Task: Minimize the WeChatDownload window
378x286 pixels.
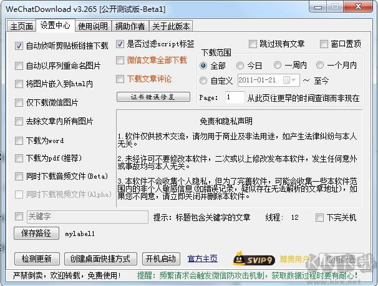Action: click(318, 7)
